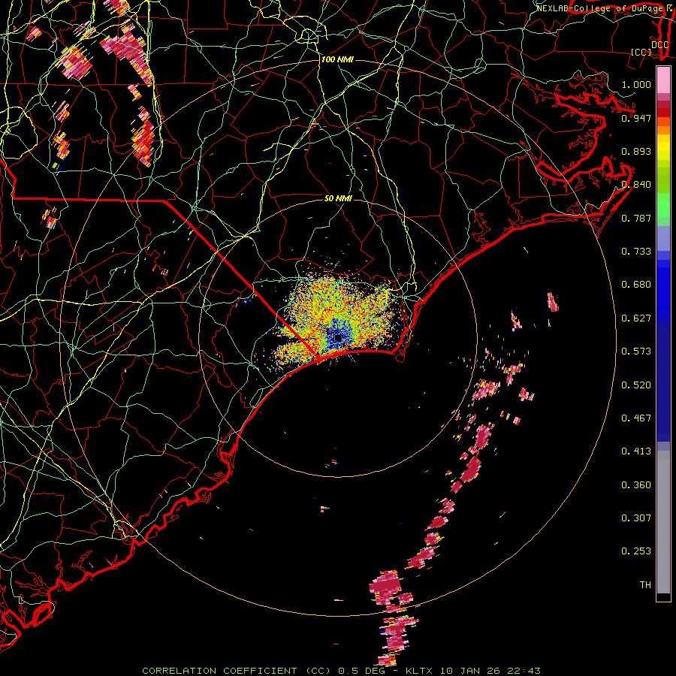Click the 0.307 value on the color scale
Screen dimensions: 676x676
(636, 518)
